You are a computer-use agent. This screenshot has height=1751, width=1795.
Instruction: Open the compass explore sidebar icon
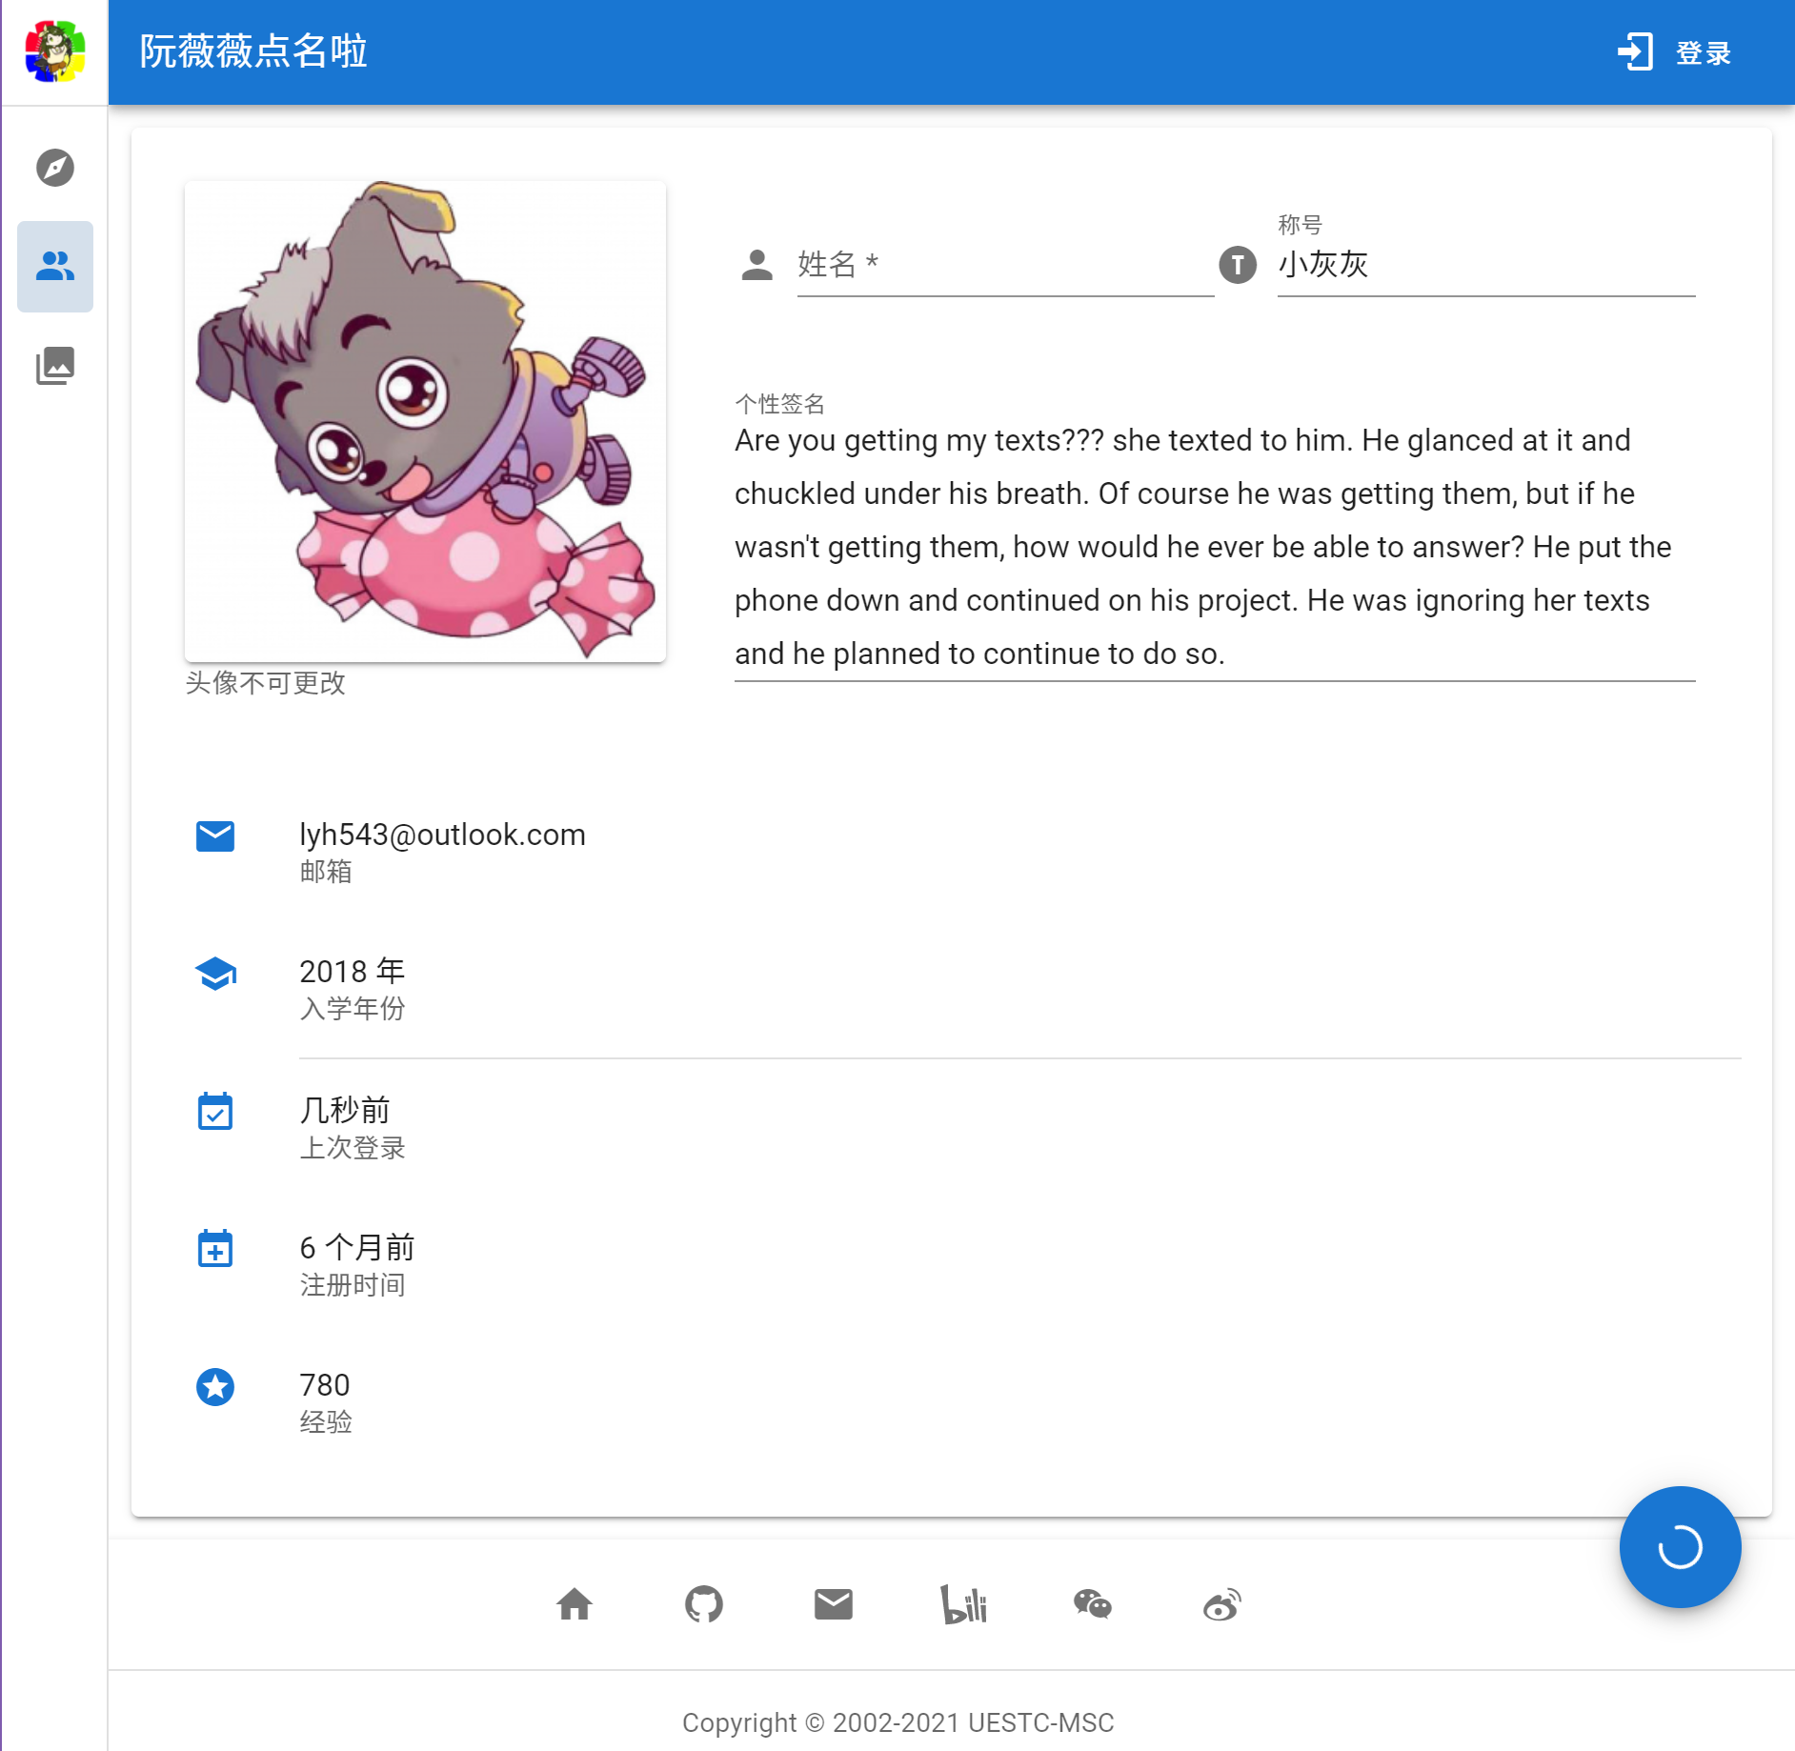click(x=55, y=168)
